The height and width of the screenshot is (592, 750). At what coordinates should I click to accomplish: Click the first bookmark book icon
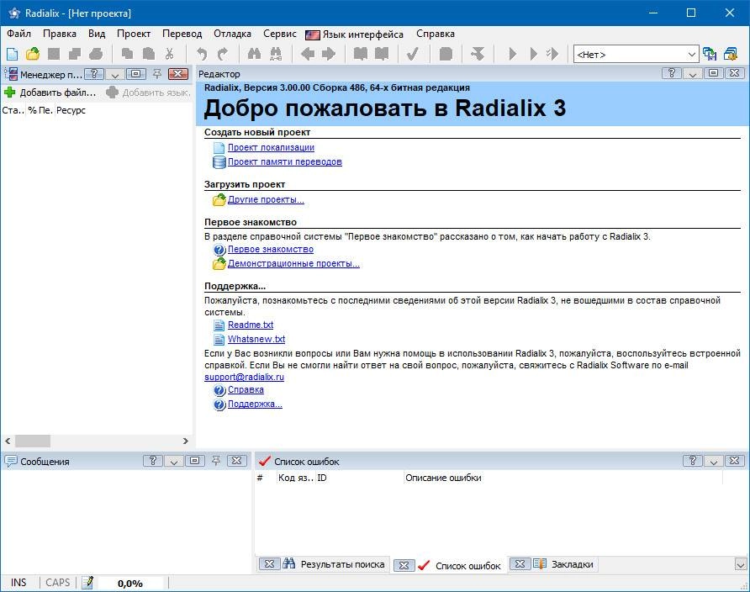pos(360,54)
